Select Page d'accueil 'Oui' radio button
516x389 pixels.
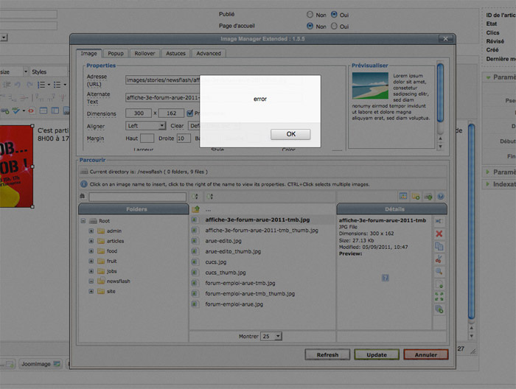pyautogui.click(x=334, y=27)
